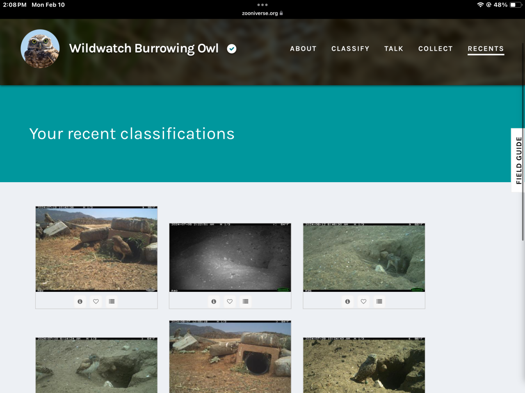Show metadata for the black-and-white night photo
Screen dimensions: 525x393
[214, 301]
